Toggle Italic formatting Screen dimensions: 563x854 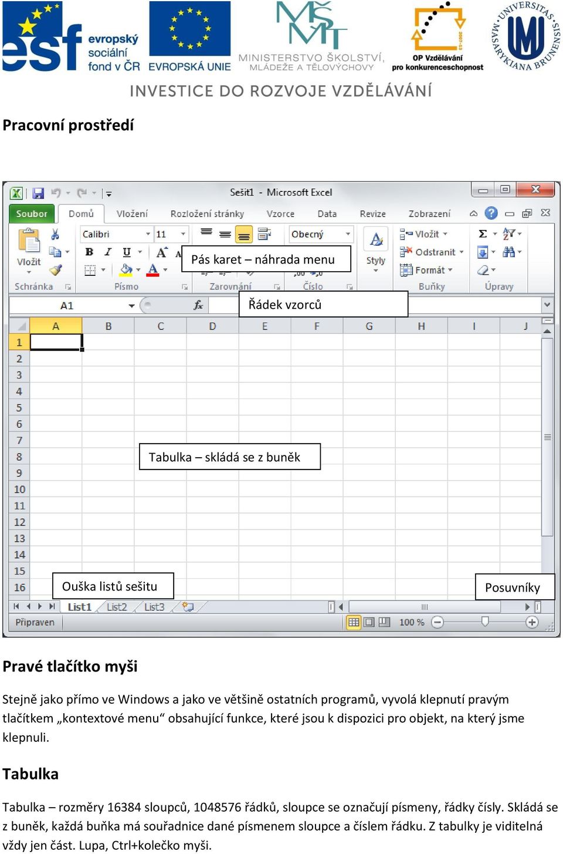click(108, 252)
